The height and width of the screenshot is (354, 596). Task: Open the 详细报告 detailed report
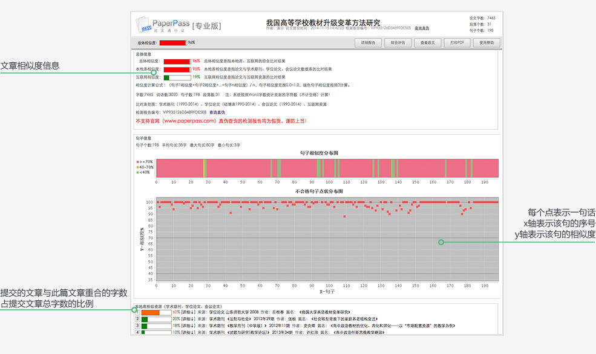click(x=368, y=43)
